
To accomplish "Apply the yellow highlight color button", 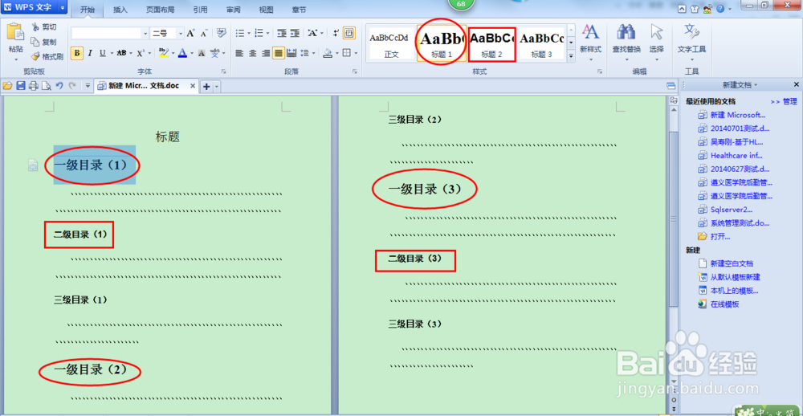I will (x=163, y=53).
